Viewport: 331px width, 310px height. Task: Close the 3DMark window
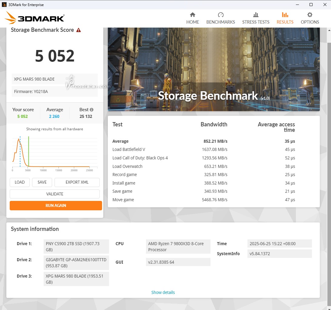(325, 5)
